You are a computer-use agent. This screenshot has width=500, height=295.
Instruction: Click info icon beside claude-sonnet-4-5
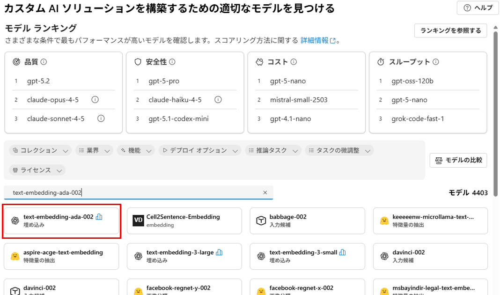point(101,118)
